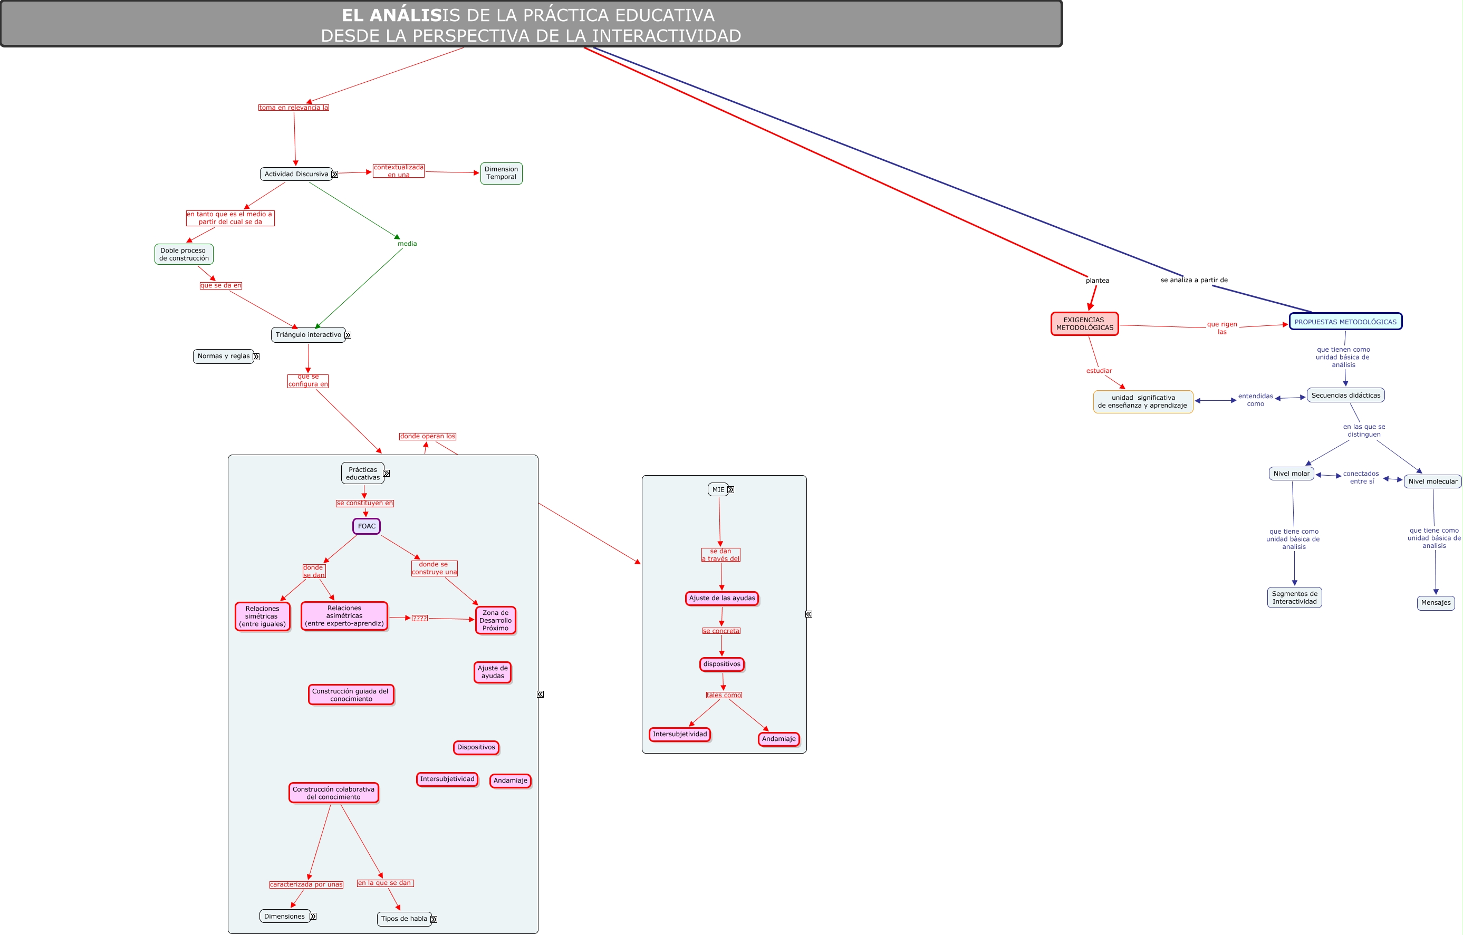Screen dimensions: 1463x935
Task: Select the Secuencias didácticas node
Action: point(1345,396)
